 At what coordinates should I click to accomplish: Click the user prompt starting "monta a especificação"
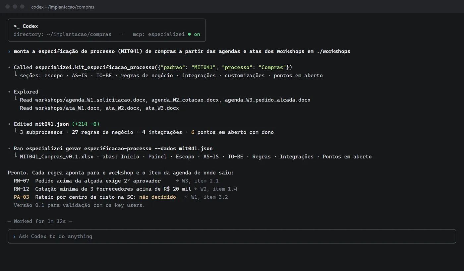[182, 51]
